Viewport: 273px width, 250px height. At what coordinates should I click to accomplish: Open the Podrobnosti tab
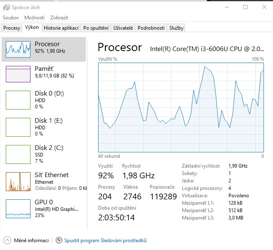pos(151,28)
